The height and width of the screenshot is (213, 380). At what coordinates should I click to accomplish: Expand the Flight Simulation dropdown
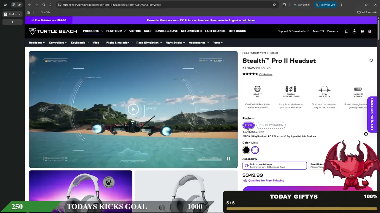pos(119,43)
